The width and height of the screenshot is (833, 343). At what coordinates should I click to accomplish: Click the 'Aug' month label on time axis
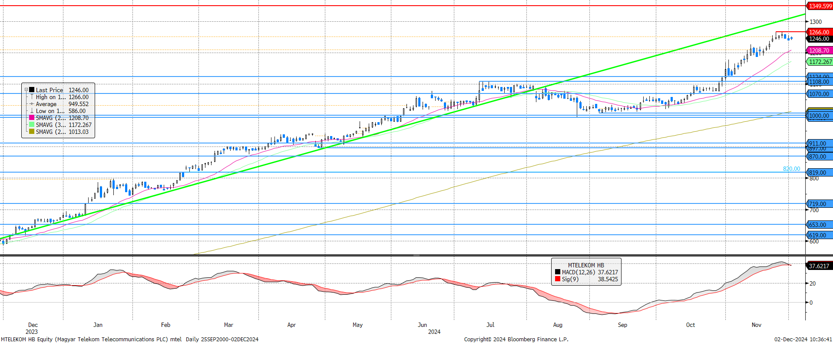click(558, 325)
